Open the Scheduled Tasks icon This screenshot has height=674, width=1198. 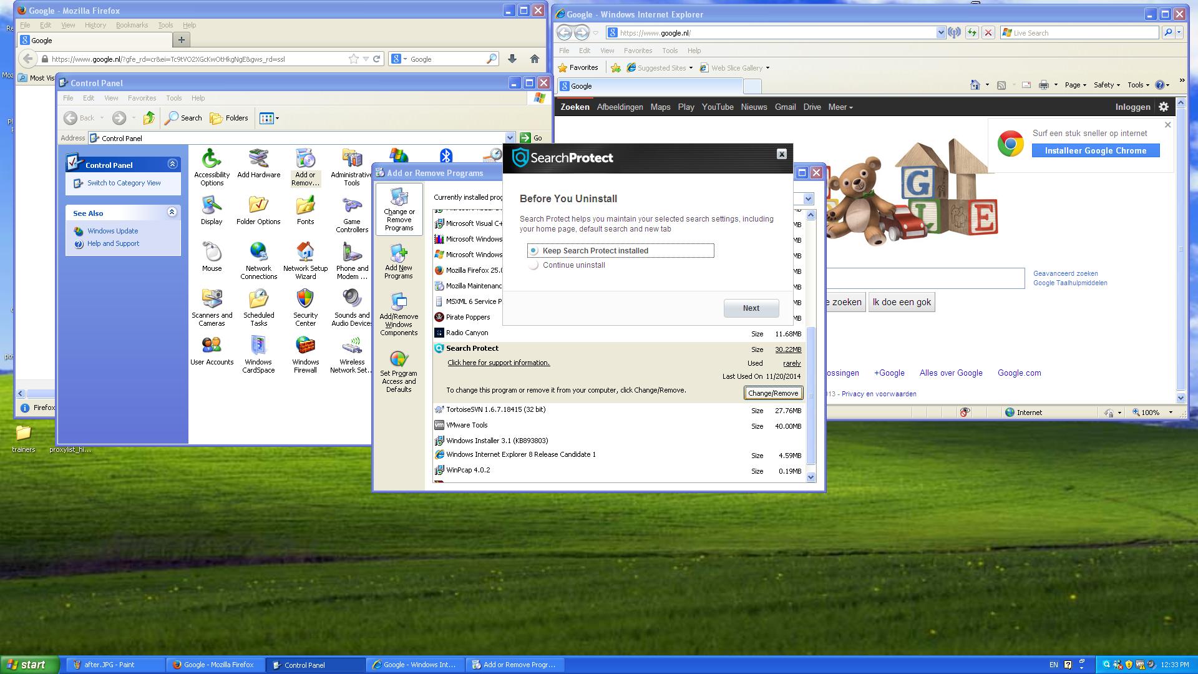click(x=258, y=308)
